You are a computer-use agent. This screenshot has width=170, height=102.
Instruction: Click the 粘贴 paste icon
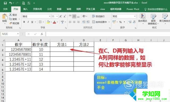tap(5, 17)
